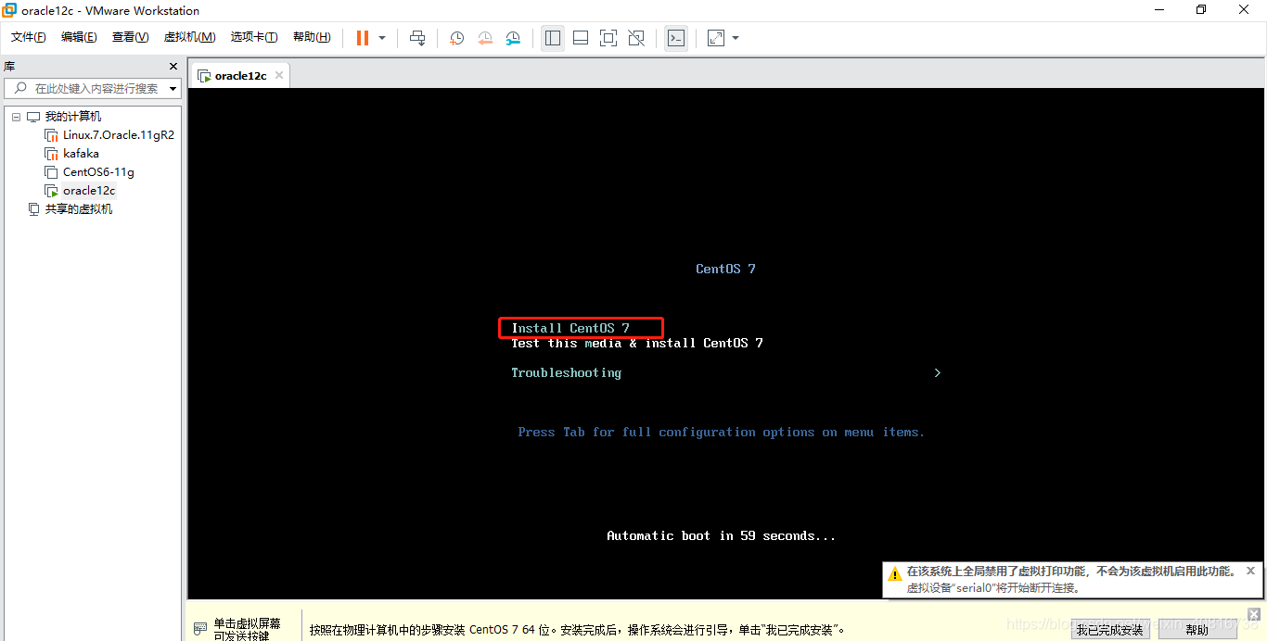
Task: Switch to full screen mode
Action: click(x=608, y=38)
